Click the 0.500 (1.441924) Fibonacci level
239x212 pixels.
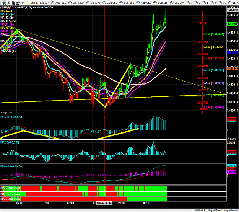pyautogui.click(x=214, y=59)
